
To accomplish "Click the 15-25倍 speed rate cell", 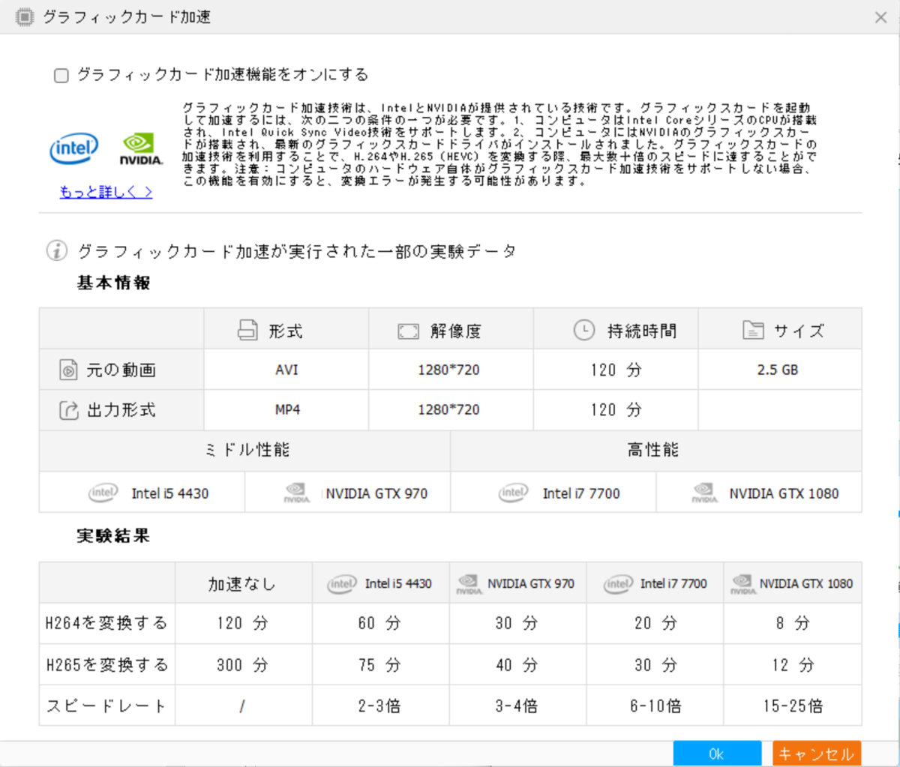I will (x=793, y=706).
